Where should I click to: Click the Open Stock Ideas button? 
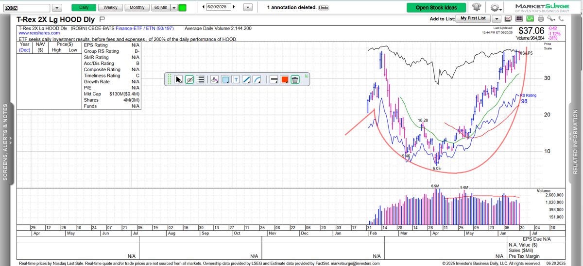(437, 8)
